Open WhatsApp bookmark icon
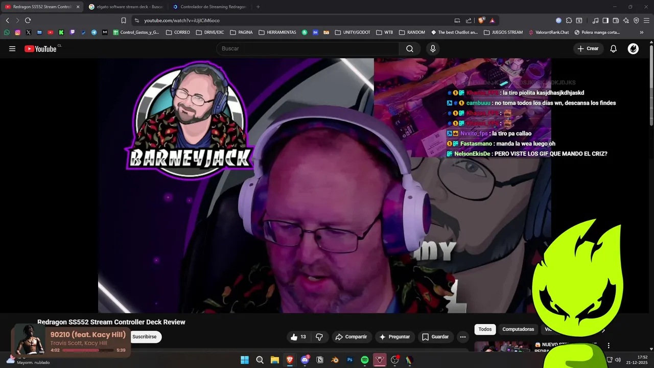Viewport: 654px width, 368px height. [7, 32]
